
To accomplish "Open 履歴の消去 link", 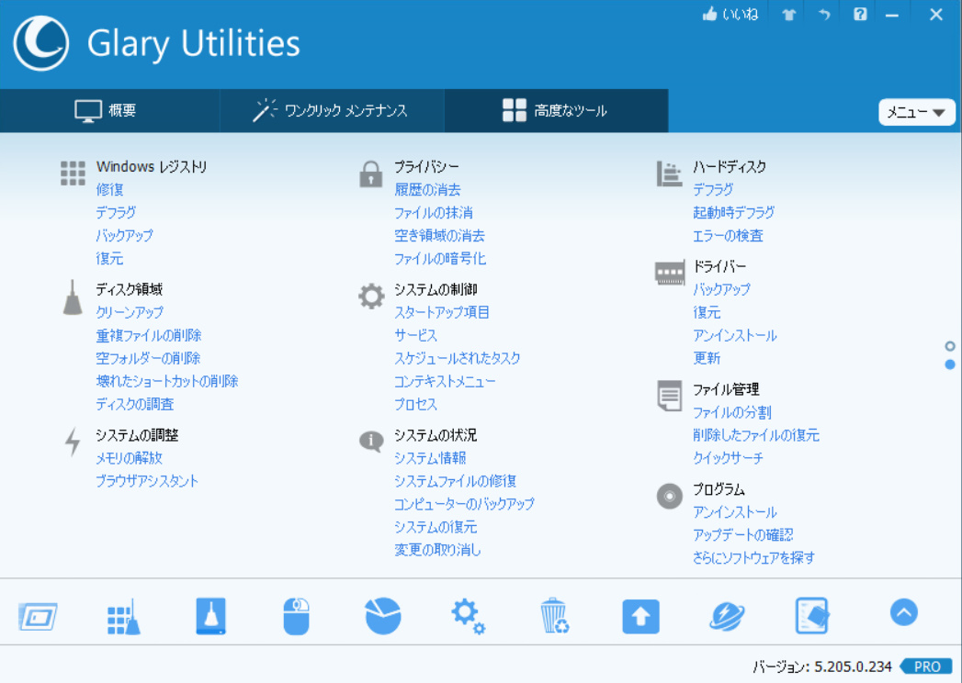I will click(x=427, y=189).
